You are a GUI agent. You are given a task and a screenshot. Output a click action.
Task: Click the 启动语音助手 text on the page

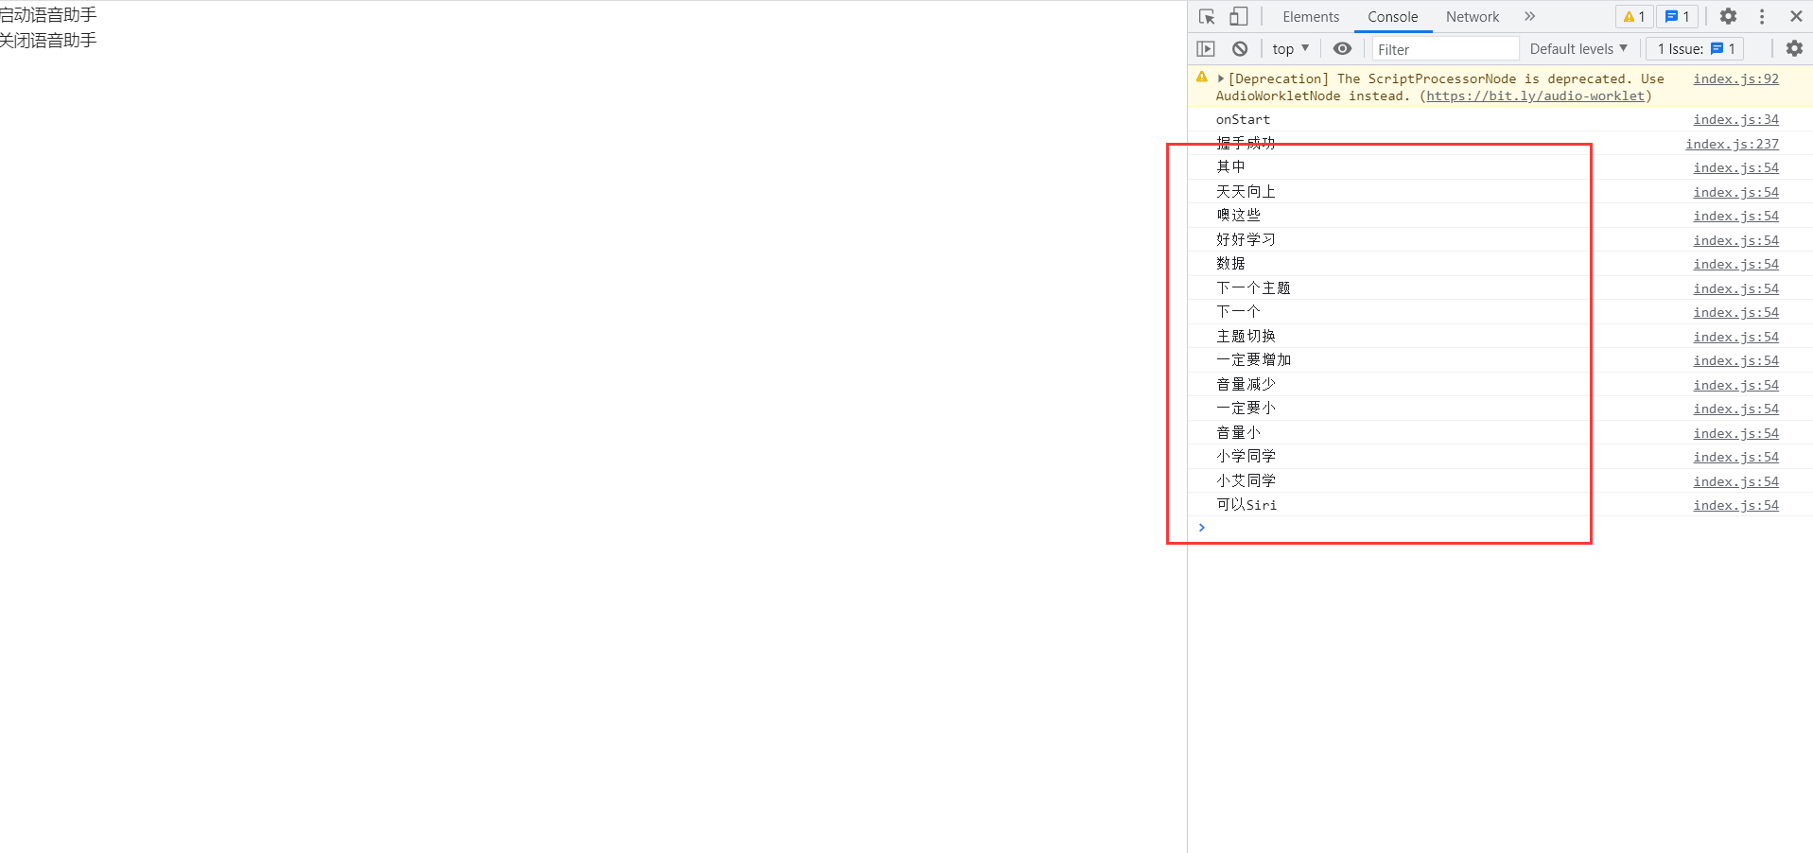[x=47, y=14]
